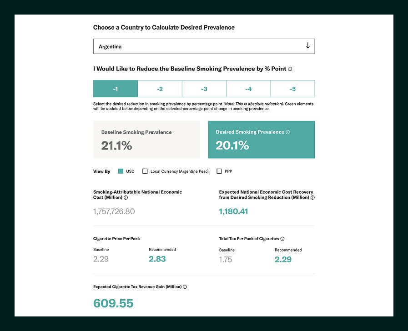The height and width of the screenshot is (331, 408).
Task: Select the -5 prevalence reduction tab
Action: click(292, 89)
